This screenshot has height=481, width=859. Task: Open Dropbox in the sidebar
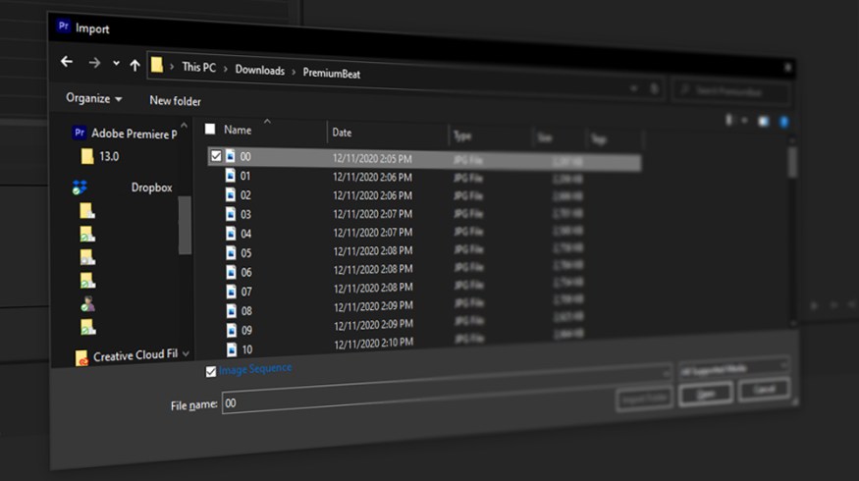[x=152, y=187]
